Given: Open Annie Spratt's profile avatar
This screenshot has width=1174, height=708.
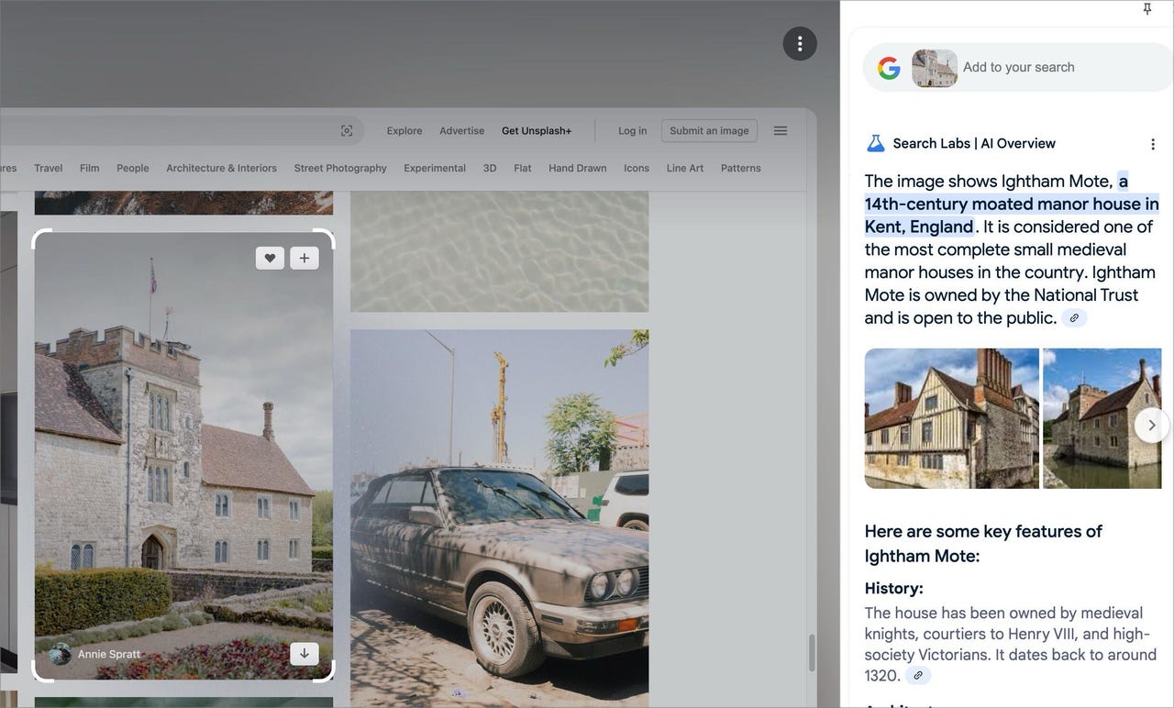Looking at the screenshot, I should [x=61, y=654].
